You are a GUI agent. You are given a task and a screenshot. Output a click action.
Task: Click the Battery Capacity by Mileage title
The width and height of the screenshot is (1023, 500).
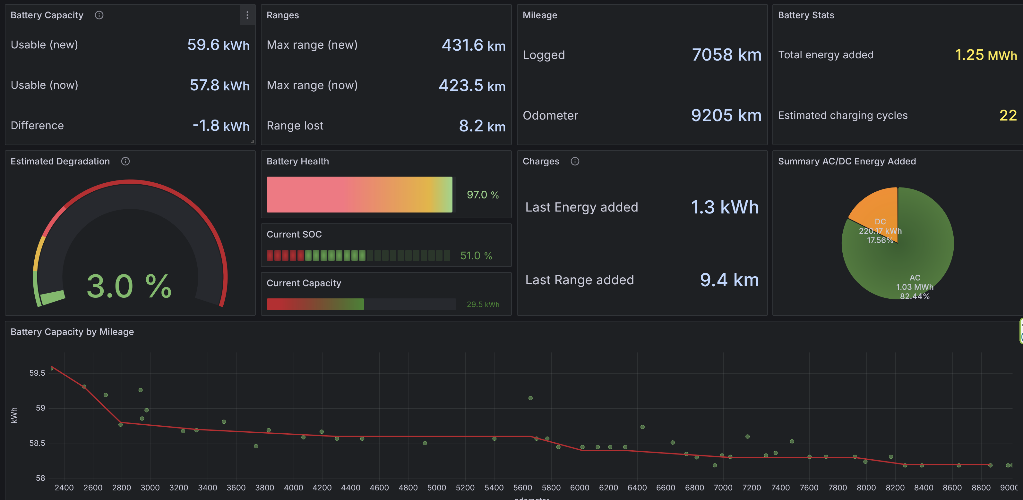[72, 332]
